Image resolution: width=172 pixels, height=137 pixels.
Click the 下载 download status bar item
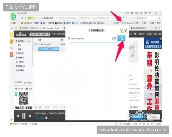pos(135,124)
